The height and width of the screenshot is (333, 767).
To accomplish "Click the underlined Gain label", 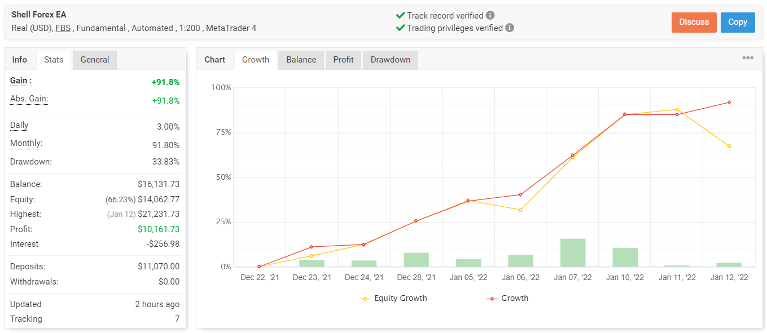I will pyautogui.click(x=21, y=81).
